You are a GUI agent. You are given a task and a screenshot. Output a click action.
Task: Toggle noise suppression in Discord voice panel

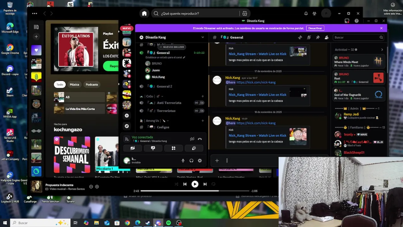tap(192, 139)
